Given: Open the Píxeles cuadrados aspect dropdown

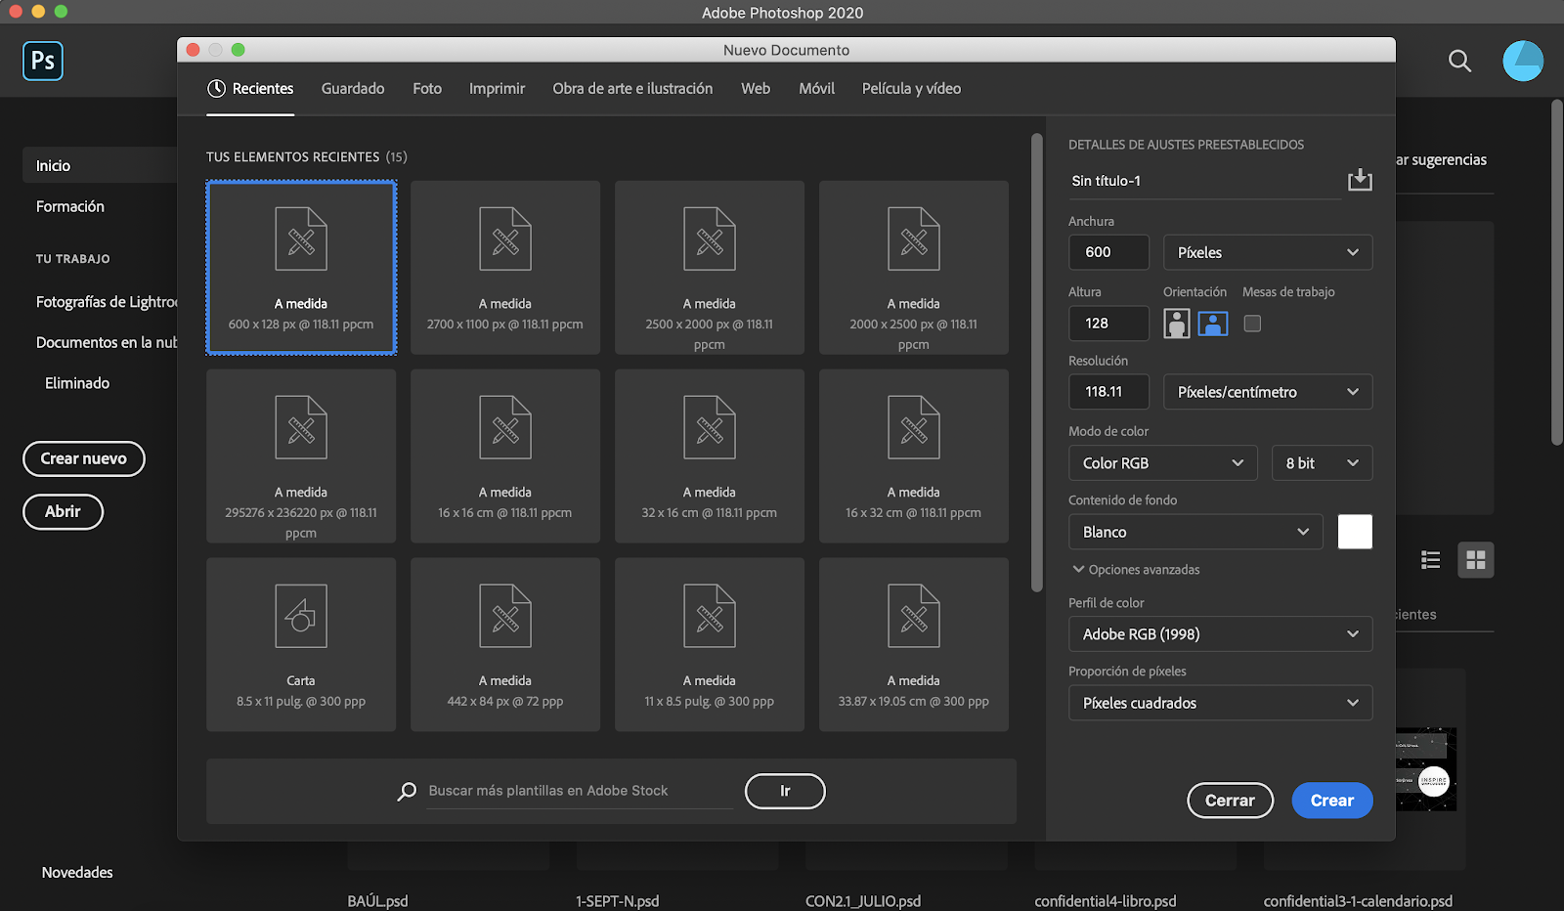Looking at the screenshot, I should [x=1220, y=703].
